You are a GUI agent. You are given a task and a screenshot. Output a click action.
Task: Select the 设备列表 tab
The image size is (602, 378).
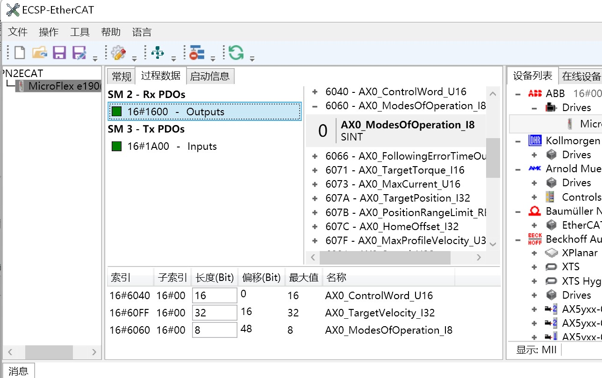tap(532, 76)
